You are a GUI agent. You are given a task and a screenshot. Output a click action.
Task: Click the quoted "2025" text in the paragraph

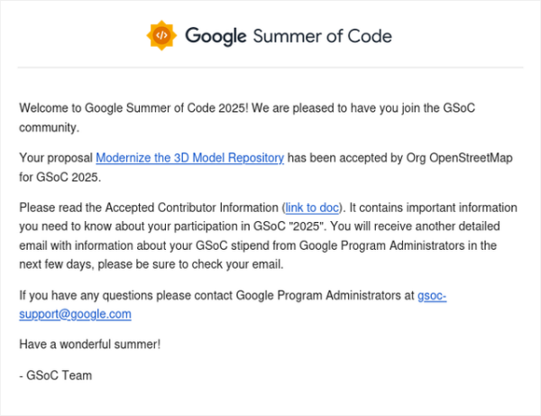click(x=307, y=226)
